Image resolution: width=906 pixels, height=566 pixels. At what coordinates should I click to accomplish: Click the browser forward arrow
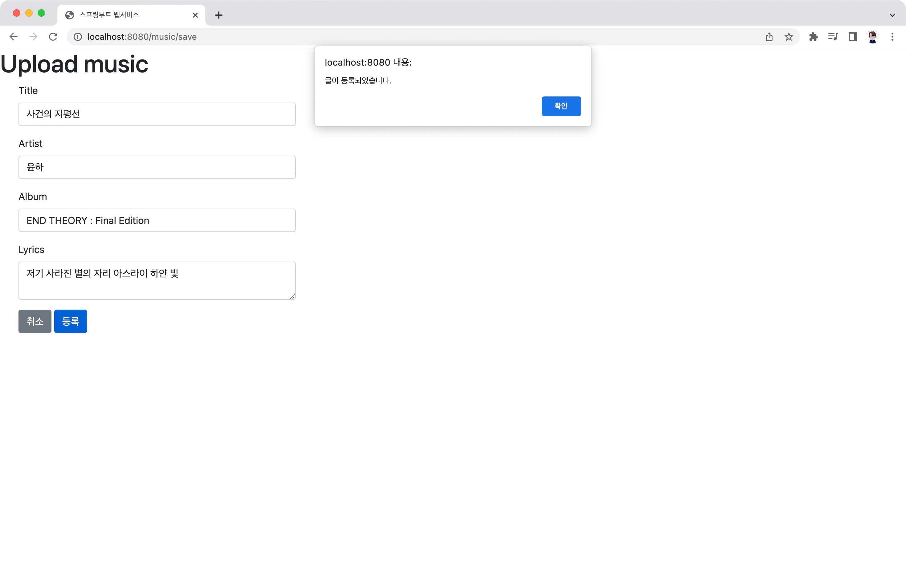(x=33, y=37)
